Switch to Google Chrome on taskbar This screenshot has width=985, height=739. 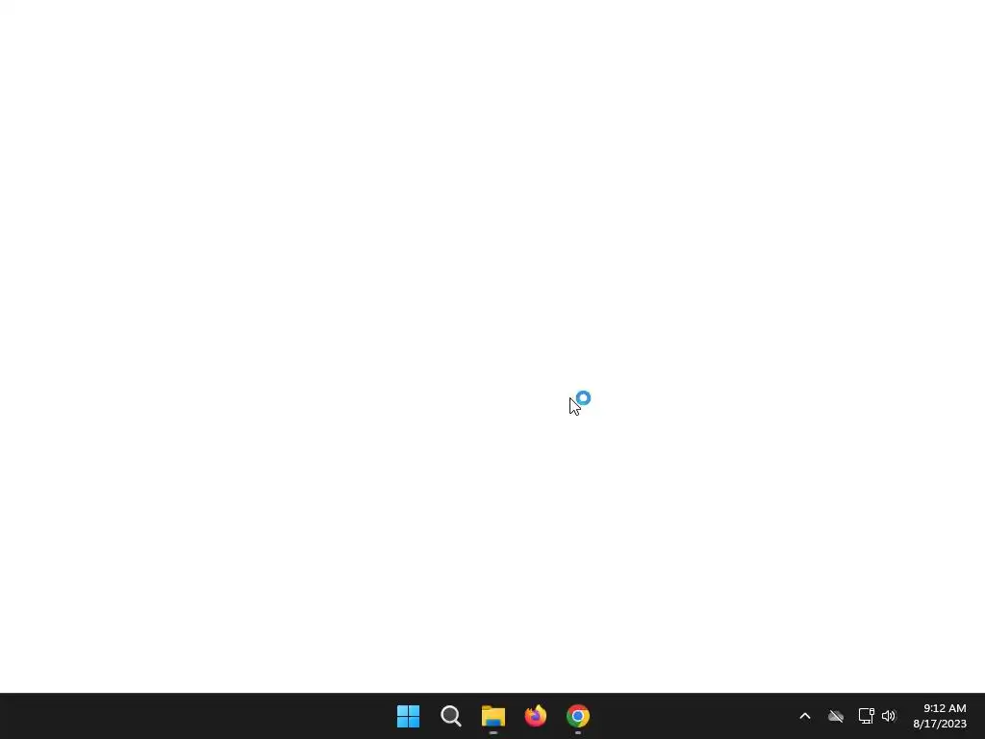[x=578, y=716]
